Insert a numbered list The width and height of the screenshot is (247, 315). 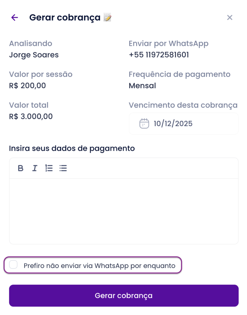pyautogui.click(x=49, y=168)
